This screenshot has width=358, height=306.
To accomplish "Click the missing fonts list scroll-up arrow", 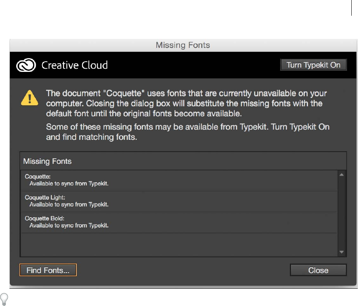I will click(x=341, y=175).
